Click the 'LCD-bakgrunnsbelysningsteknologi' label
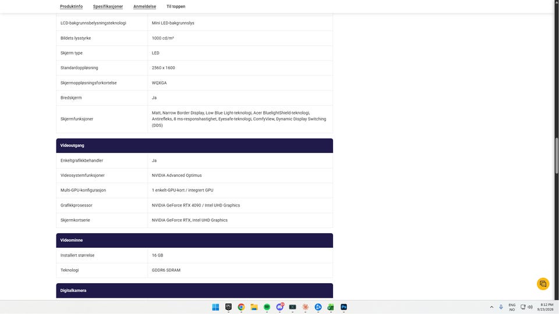 [93, 23]
